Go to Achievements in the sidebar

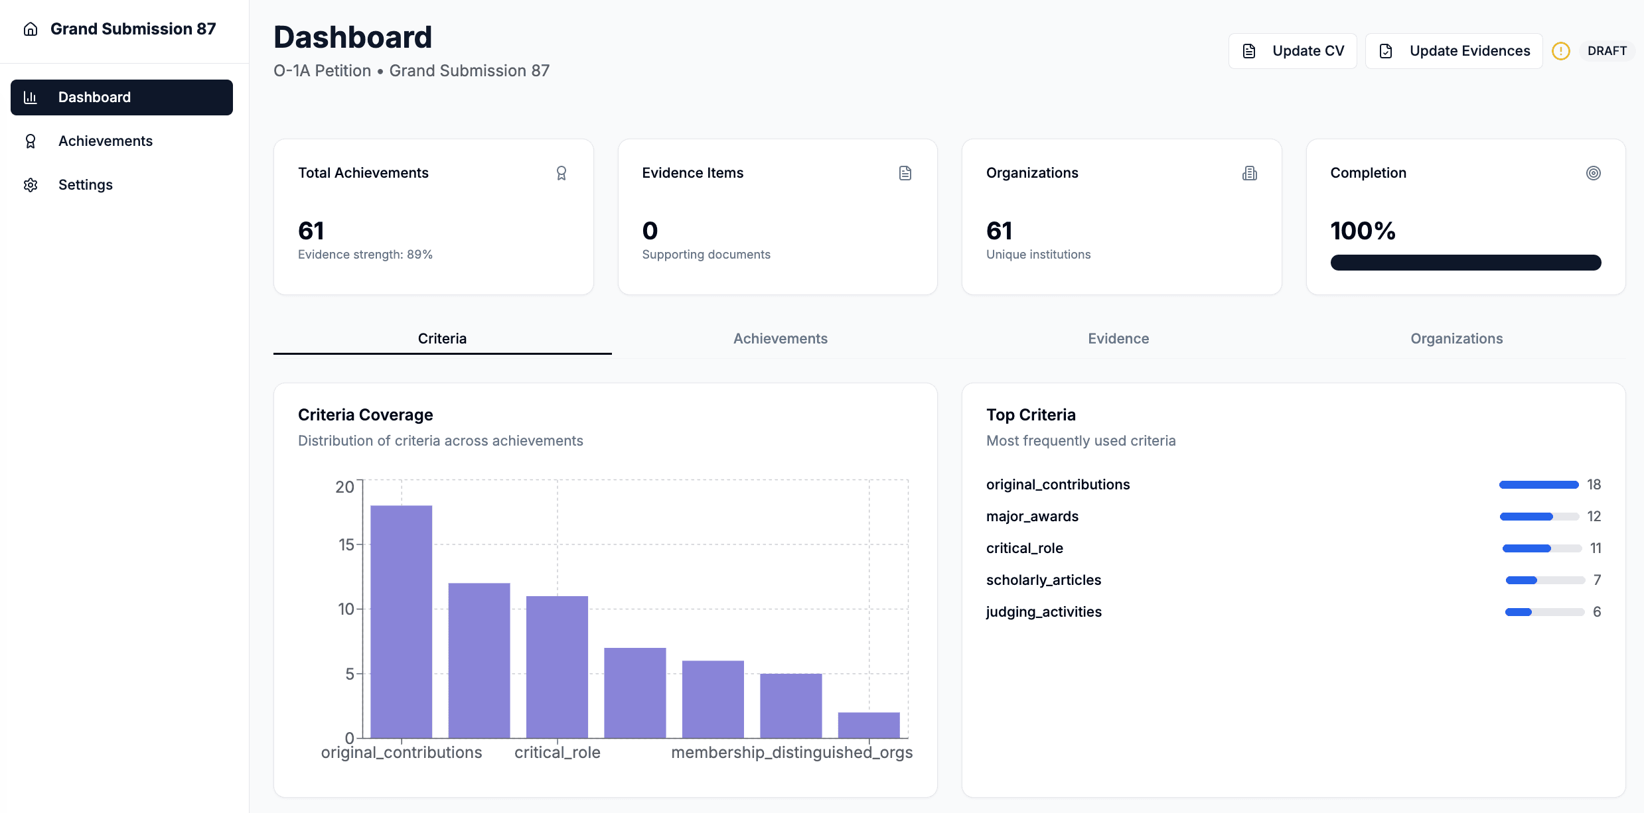point(105,141)
